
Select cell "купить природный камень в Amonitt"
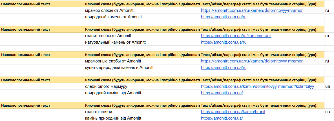tap(142, 68)
